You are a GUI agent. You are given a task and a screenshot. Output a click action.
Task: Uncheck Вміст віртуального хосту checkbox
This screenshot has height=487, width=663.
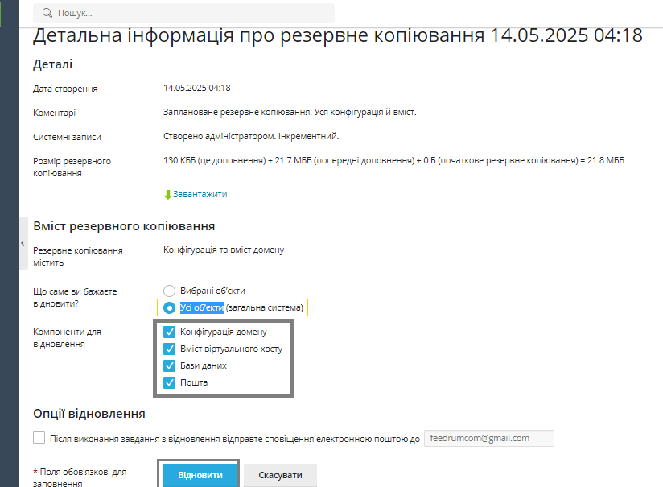(169, 349)
